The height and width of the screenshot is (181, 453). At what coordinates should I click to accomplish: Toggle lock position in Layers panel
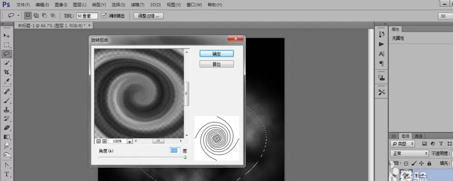pos(421,163)
